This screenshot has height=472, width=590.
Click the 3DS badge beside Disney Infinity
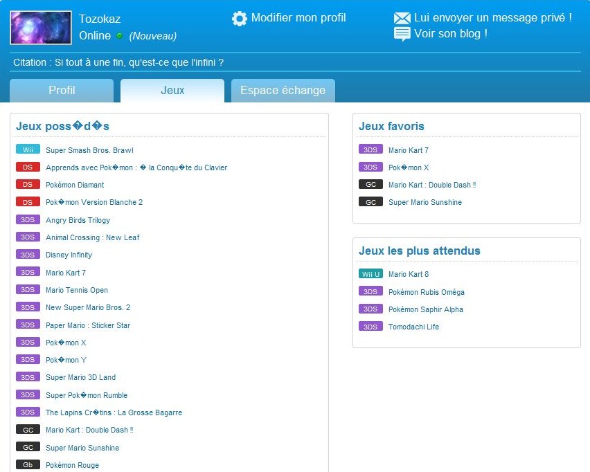28,254
